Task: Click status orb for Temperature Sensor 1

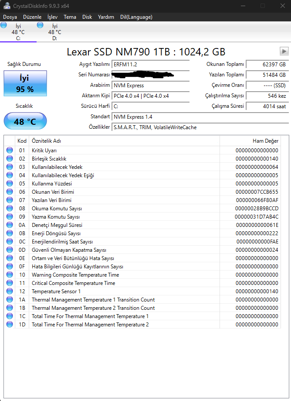Action: (10, 291)
